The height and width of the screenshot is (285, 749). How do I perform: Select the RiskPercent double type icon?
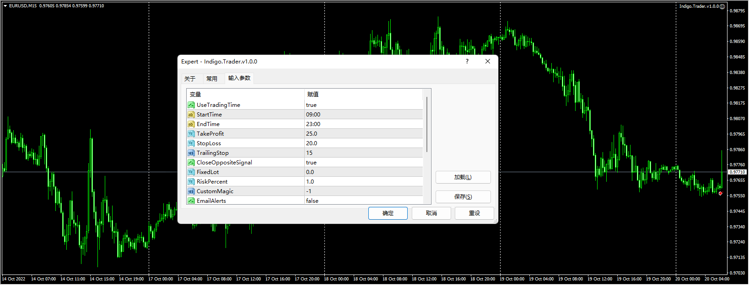pos(191,182)
